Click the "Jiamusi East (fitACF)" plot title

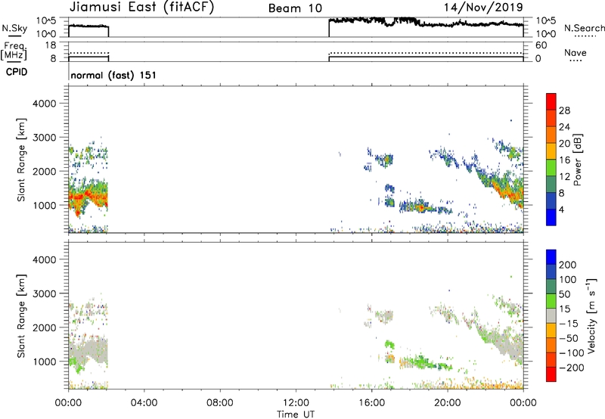point(141,8)
